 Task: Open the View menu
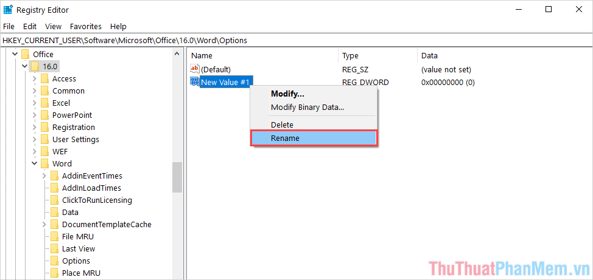tap(53, 26)
